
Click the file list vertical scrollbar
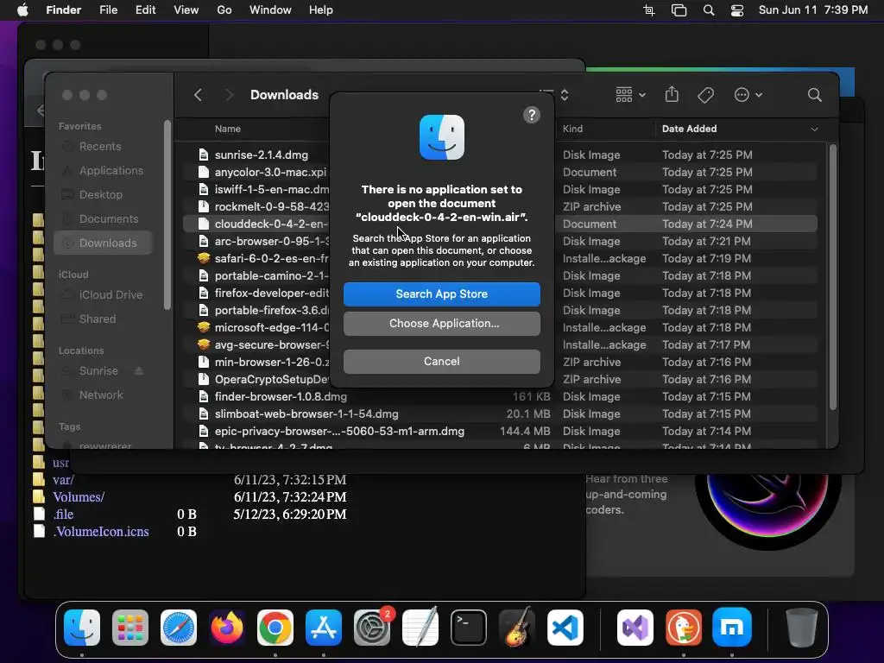point(833,277)
